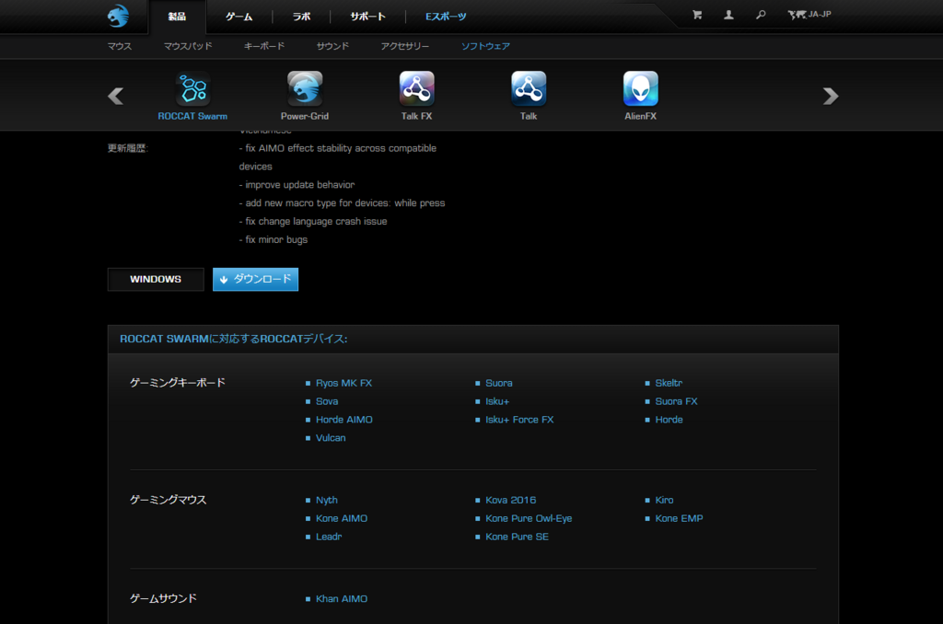Open the 製品 main menu tab
The height and width of the screenshot is (624, 943).
click(x=177, y=17)
